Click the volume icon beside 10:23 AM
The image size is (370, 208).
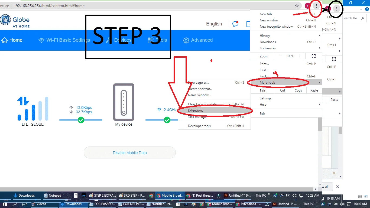(x=294, y=196)
